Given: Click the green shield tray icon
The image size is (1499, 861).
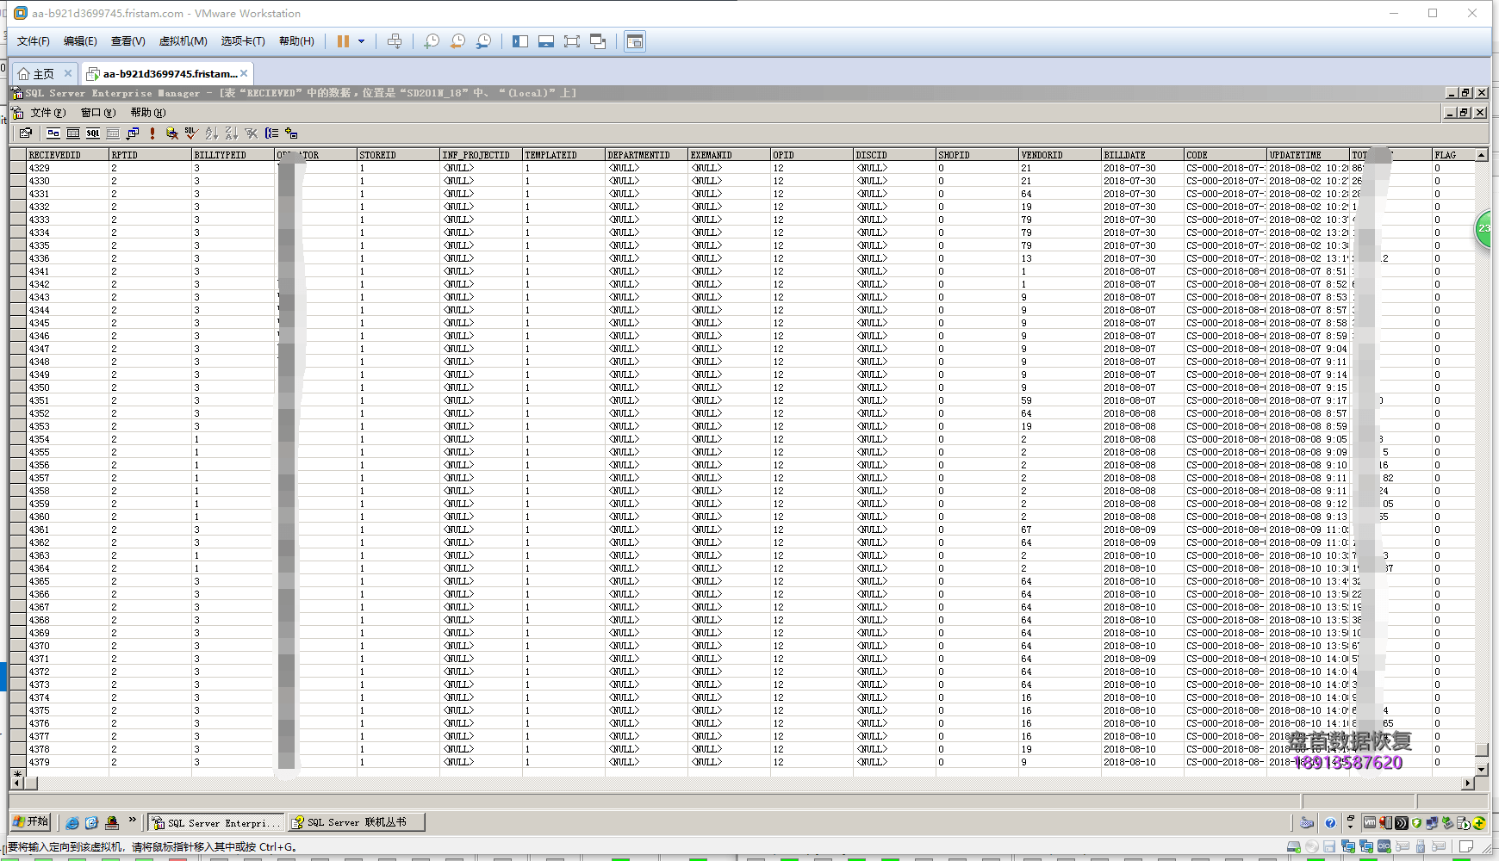Looking at the screenshot, I should [1416, 823].
